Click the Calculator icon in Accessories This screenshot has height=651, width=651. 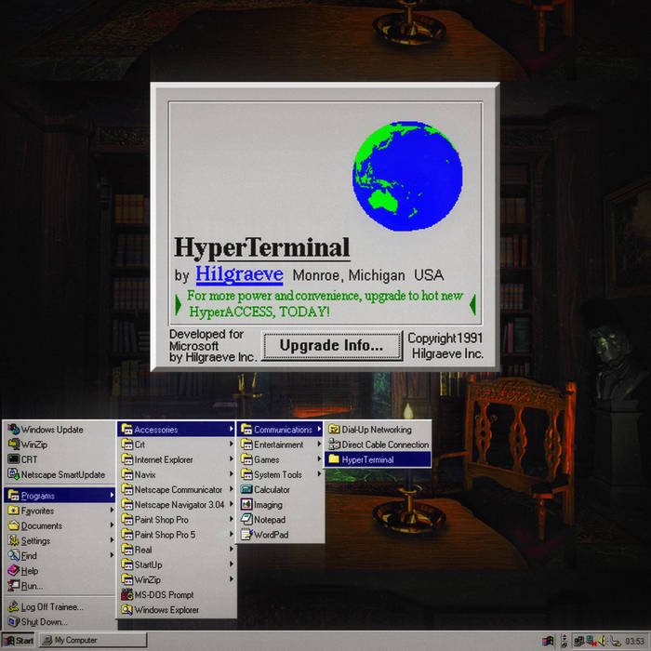(246, 489)
